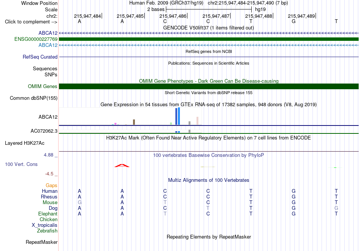Click 'Publications: Sequences in Scientific Articles' title
Viewport: 359px width, 251px height.
point(209,63)
